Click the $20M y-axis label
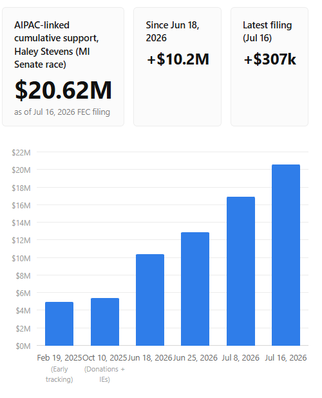322x398 pixels. pyautogui.click(x=21, y=170)
